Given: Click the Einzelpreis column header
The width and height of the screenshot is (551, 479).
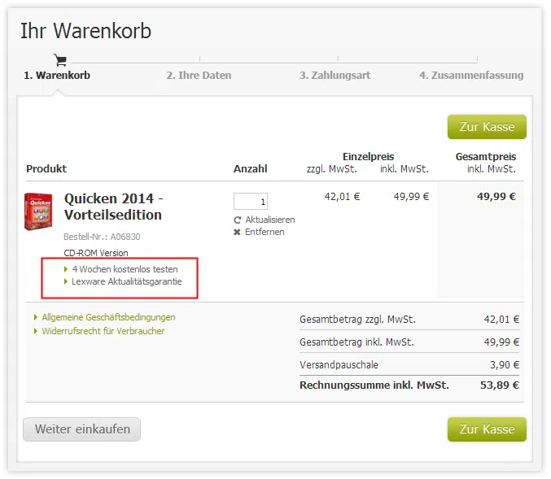Looking at the screenshot, I should tap(368, 157).
